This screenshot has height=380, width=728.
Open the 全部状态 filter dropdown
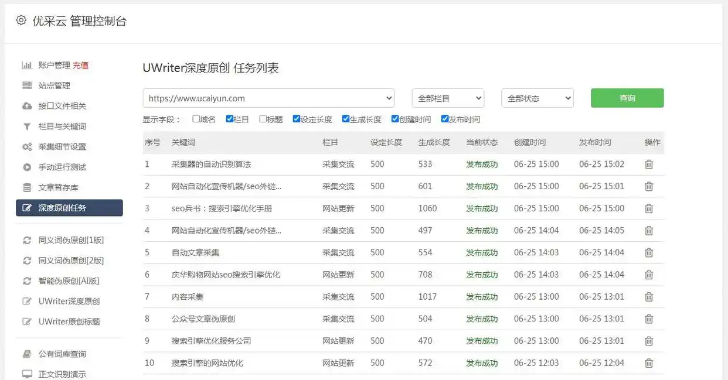(537, 98)
